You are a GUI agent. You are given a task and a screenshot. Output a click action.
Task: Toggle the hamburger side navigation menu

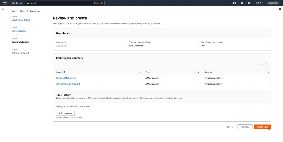pos(3,9)
